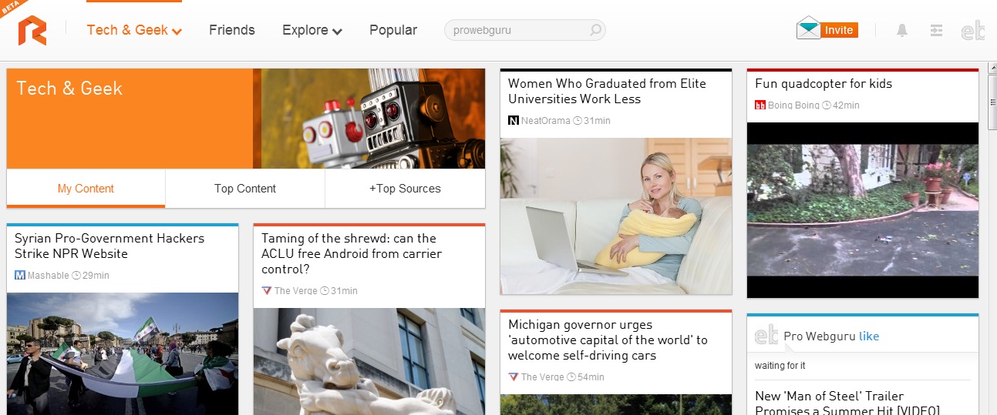997x415 pixels.
Task: Open the Friends menu item
Action: (231, 30)
